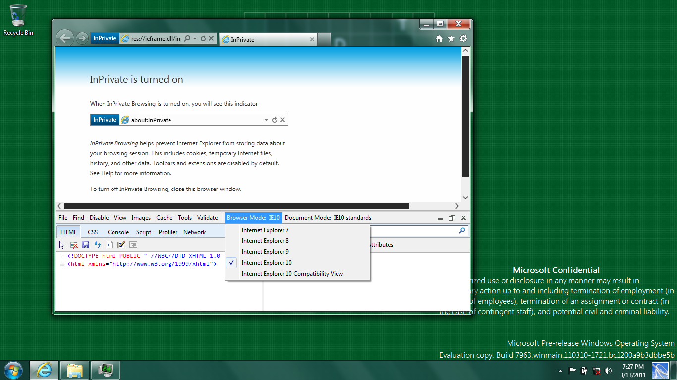Open the Images menu

141,218
